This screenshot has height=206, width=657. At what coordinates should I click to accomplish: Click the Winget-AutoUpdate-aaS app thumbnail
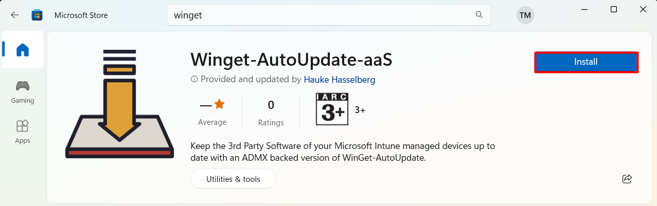tap(119, 103)
